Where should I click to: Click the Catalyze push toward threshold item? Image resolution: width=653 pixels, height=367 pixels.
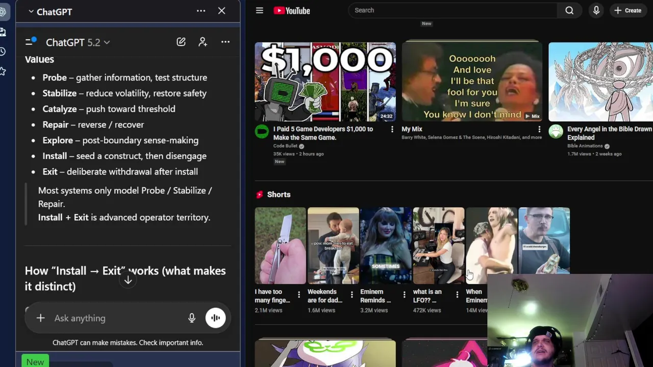coord(109,109)
